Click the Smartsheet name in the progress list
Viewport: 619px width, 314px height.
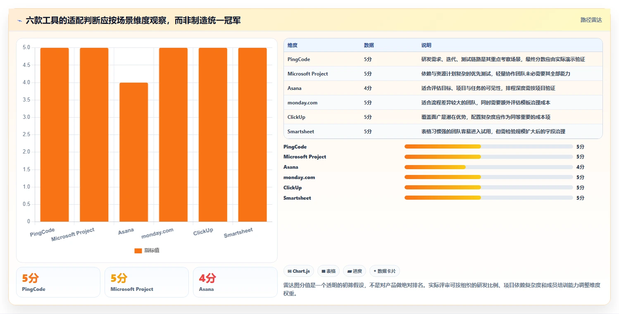pos(297,198)
